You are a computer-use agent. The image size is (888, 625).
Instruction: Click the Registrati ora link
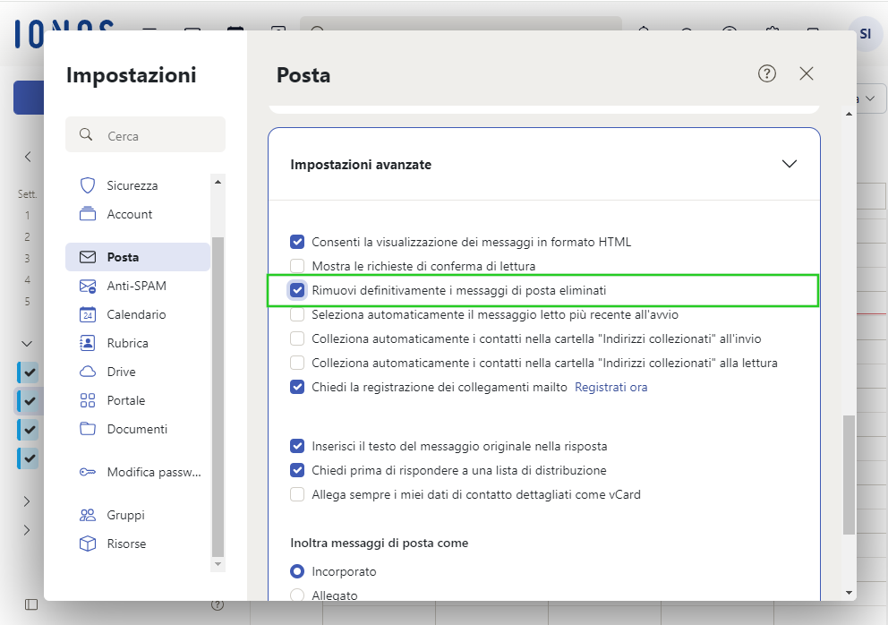[x=611, y=387]
